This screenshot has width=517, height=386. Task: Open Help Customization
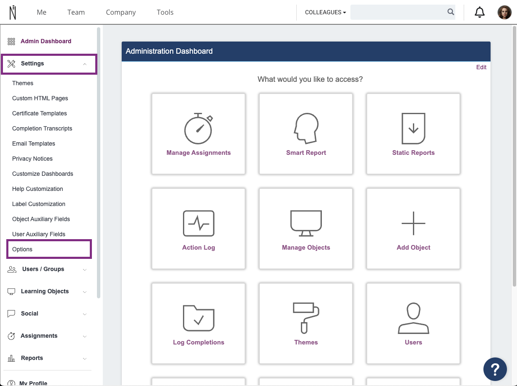(x=37, y=189)
